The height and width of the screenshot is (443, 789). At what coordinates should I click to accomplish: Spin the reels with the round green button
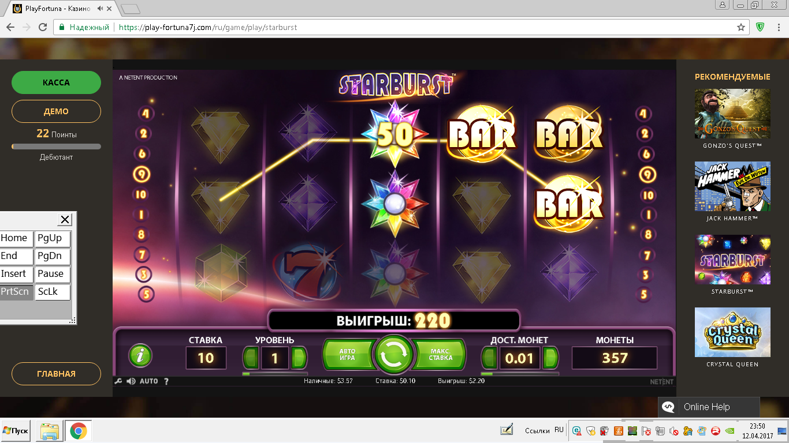point(394,355)
